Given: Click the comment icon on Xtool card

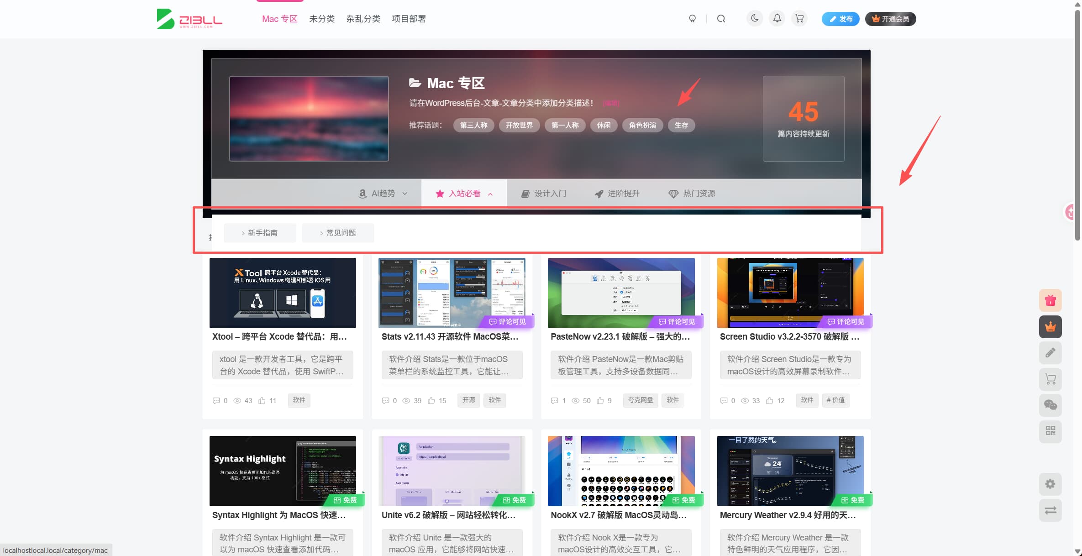Looking at the screenshot, I should (x=216, y=401).
